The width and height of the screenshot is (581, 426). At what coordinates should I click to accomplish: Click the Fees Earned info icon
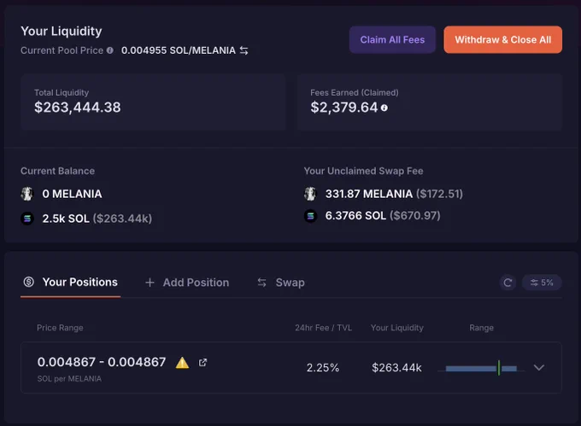(x=384, y=108)
